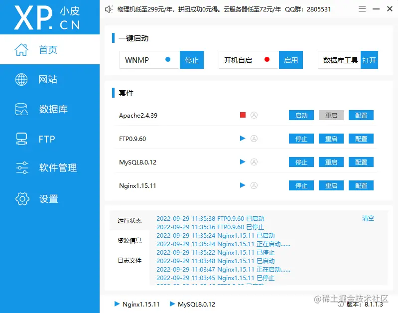Click the Nginx1.15.11 suite name in the 套件 list
The height and width of the screenshot is (313, 398).
[x=137, y=186]
